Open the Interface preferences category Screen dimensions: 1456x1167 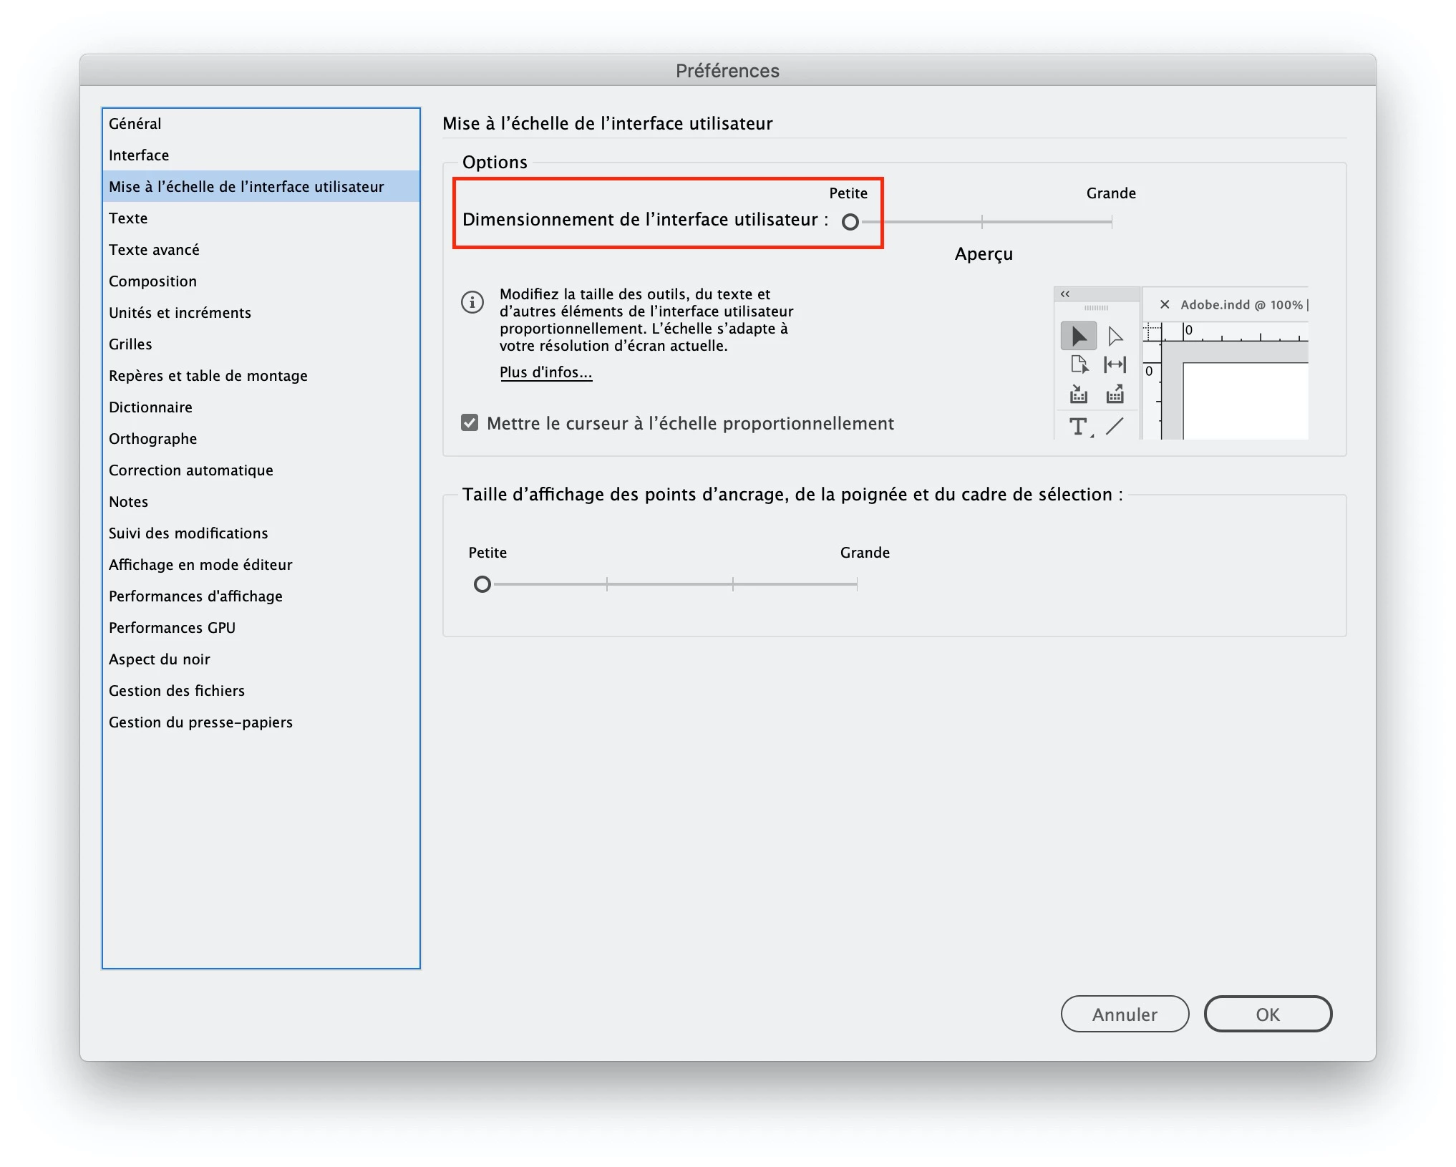139,155
